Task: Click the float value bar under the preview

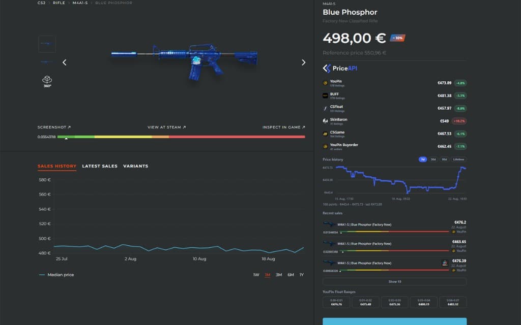Action: [181, 137]
